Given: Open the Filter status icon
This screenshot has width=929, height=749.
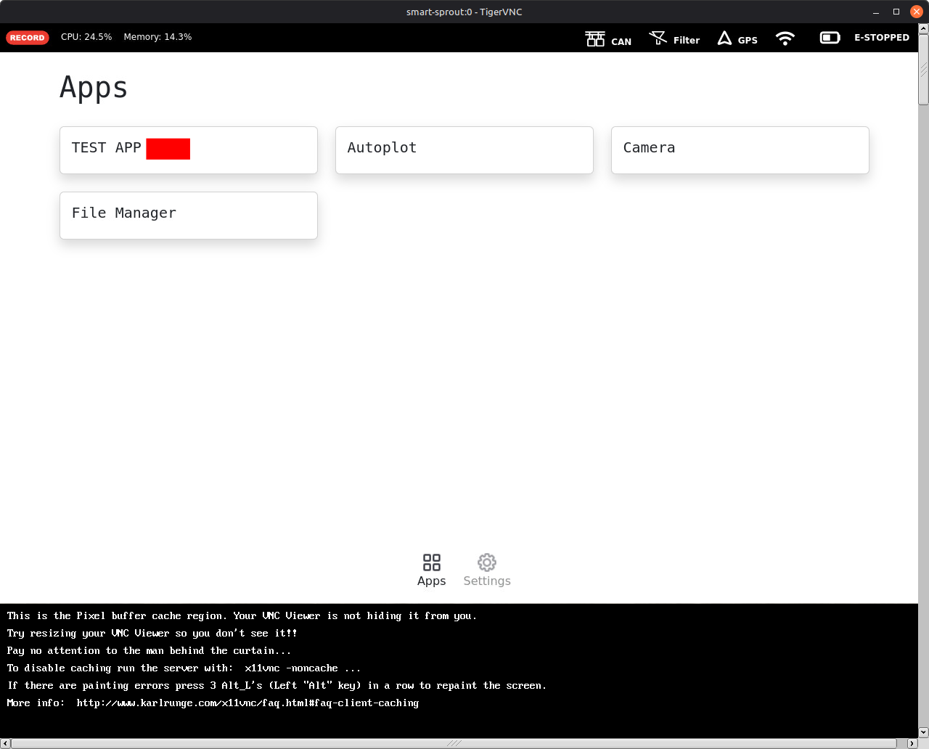Looking at the screenshot, I should pos(658,38).
